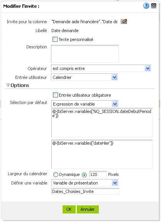161x222 pixels.
Task: Close the Modifier l'invite dialog
Action: point(154,6)
